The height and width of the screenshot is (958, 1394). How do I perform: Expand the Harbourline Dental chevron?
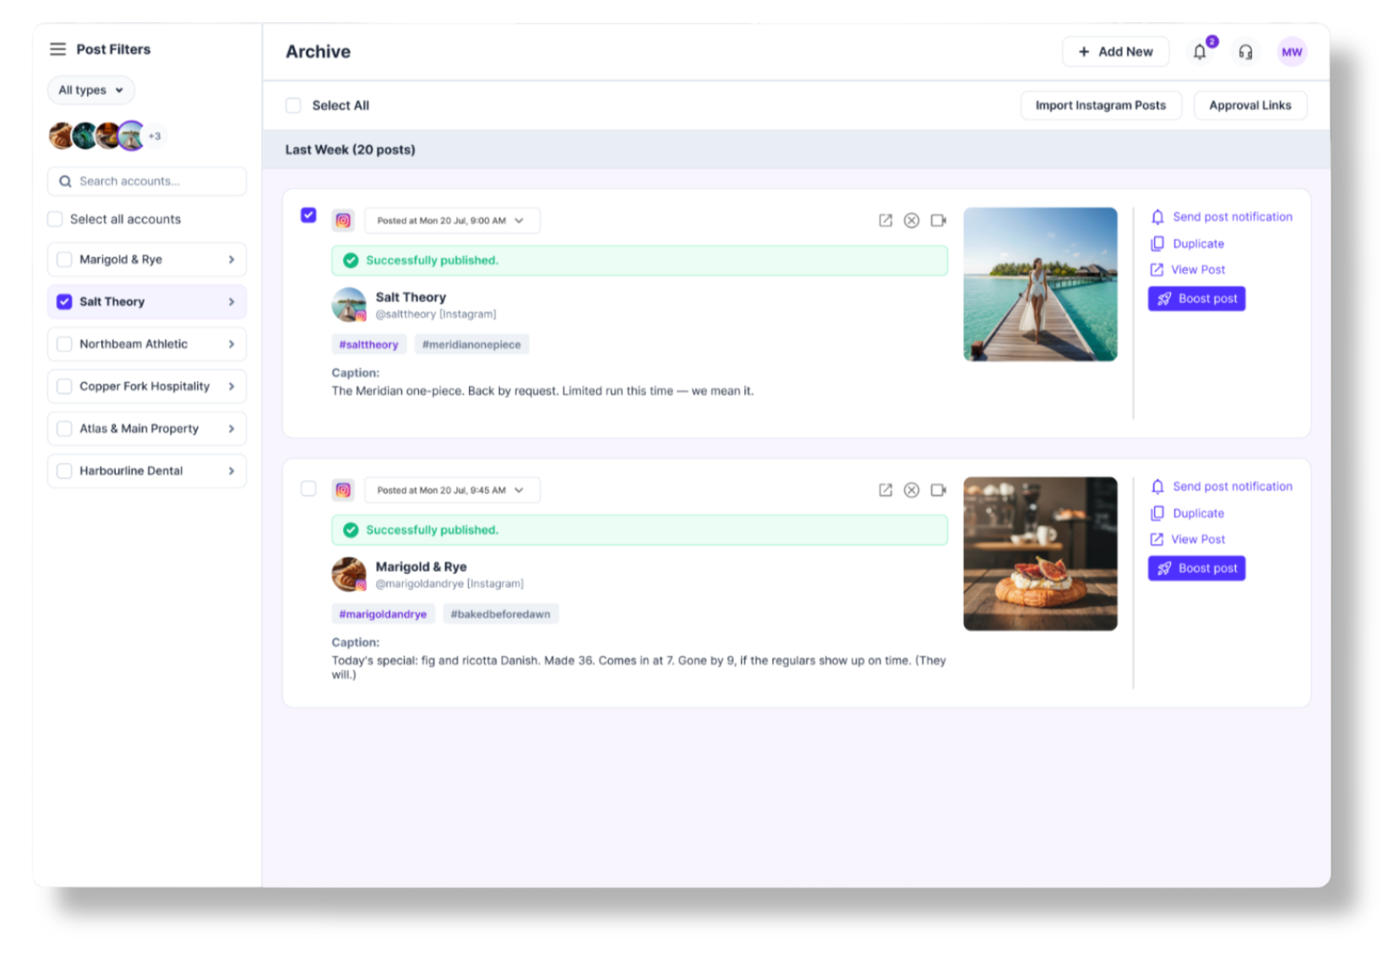pyautogui.click(x=231, y=471)
